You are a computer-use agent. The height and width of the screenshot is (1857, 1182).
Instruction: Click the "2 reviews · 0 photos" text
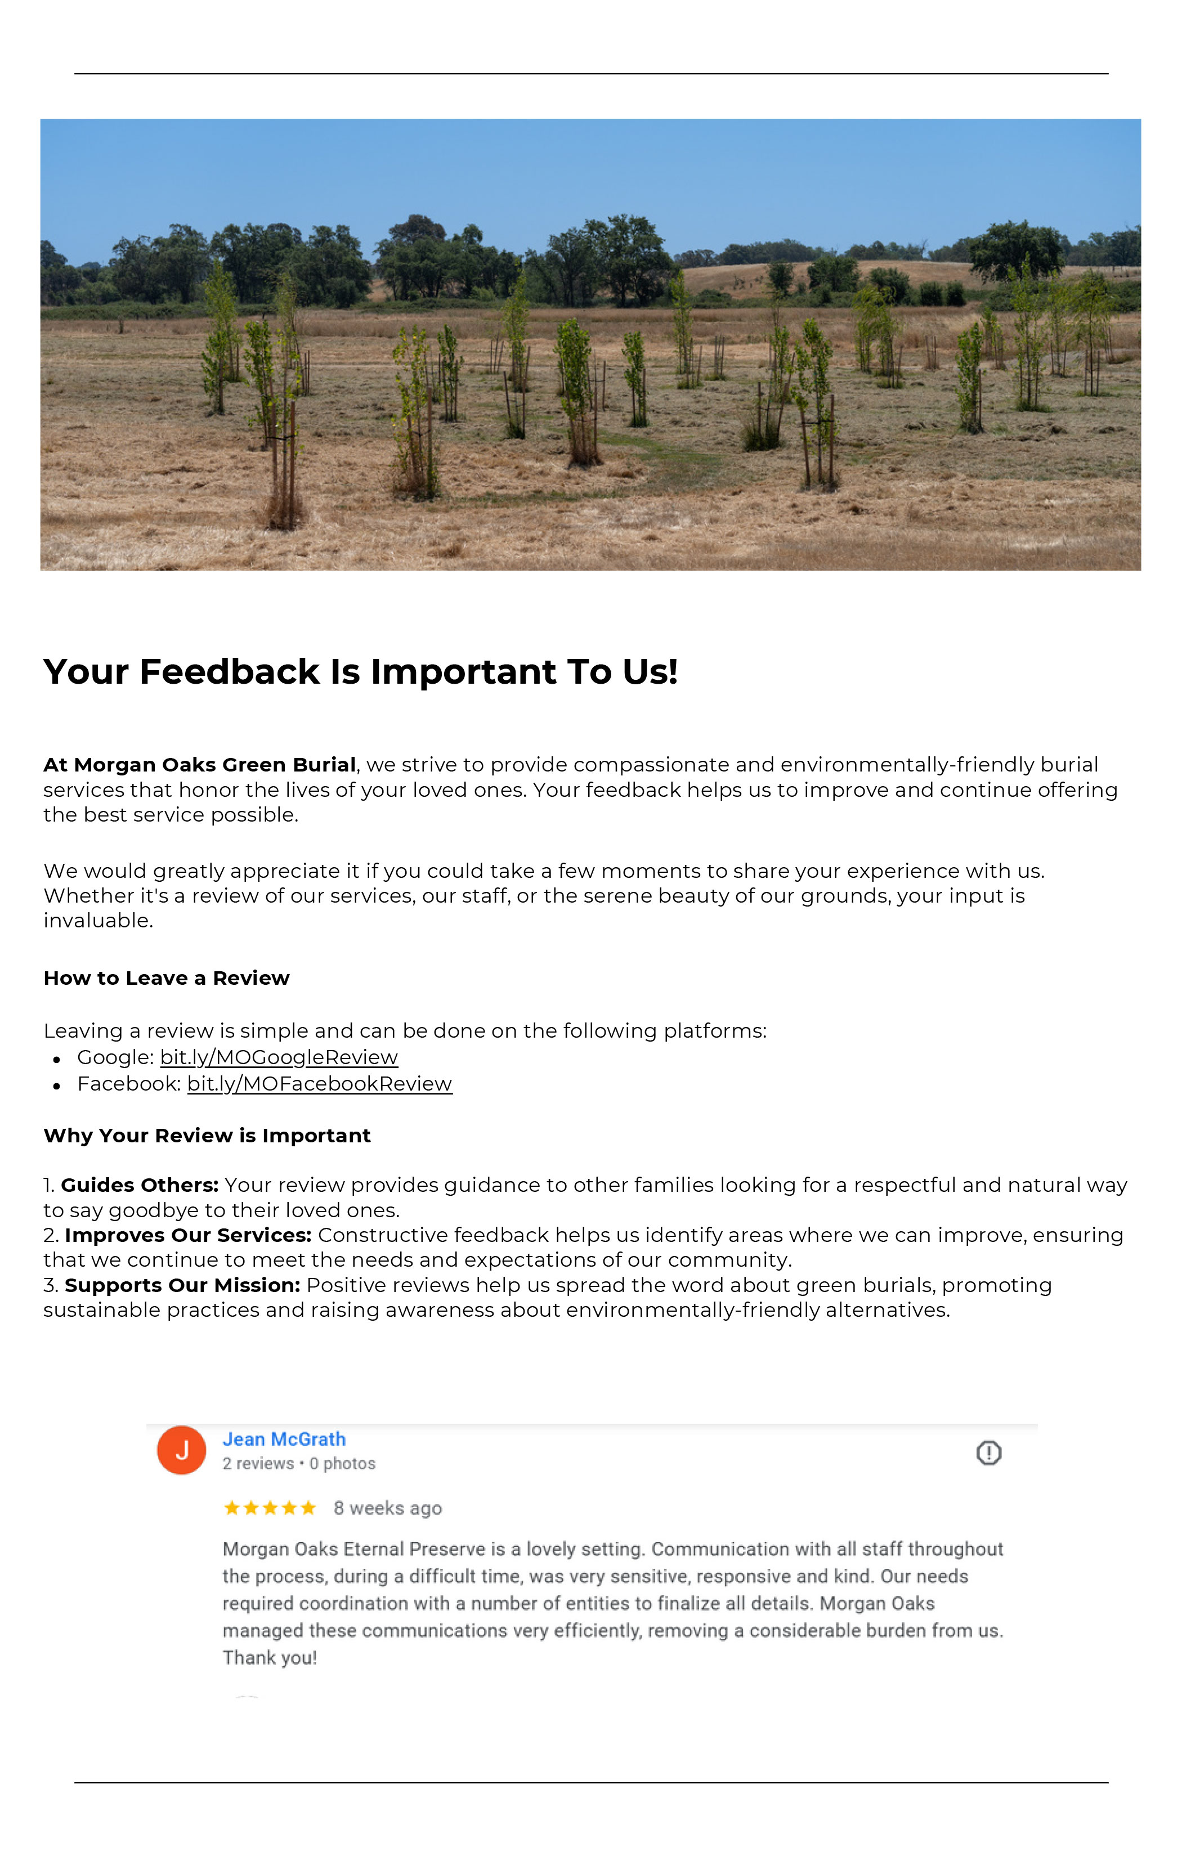[298, 1464]
